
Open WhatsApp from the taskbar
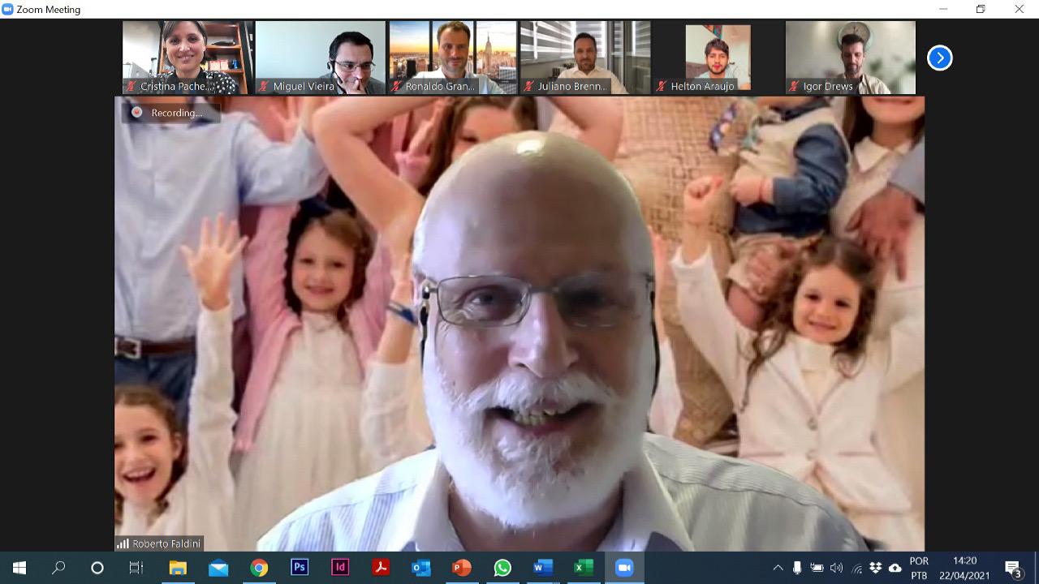pos(502,568)
